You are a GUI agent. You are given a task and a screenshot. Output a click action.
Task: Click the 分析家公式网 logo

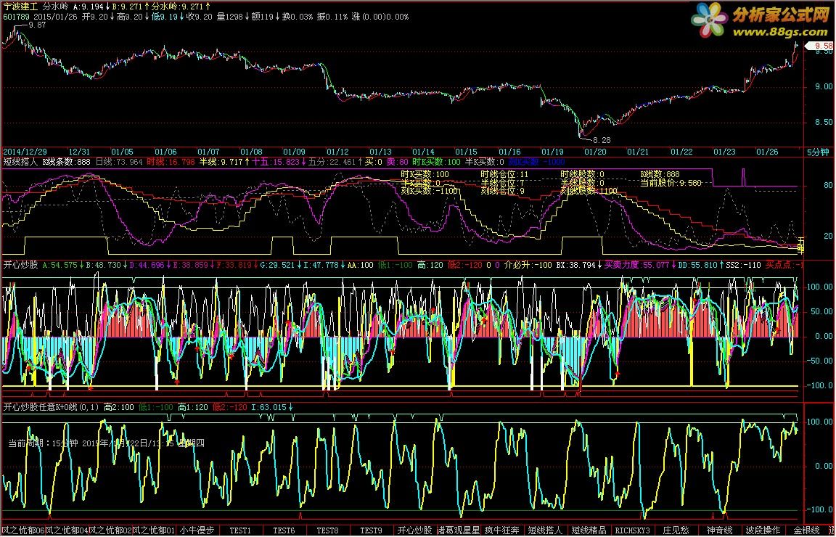(x=781, y=15)
